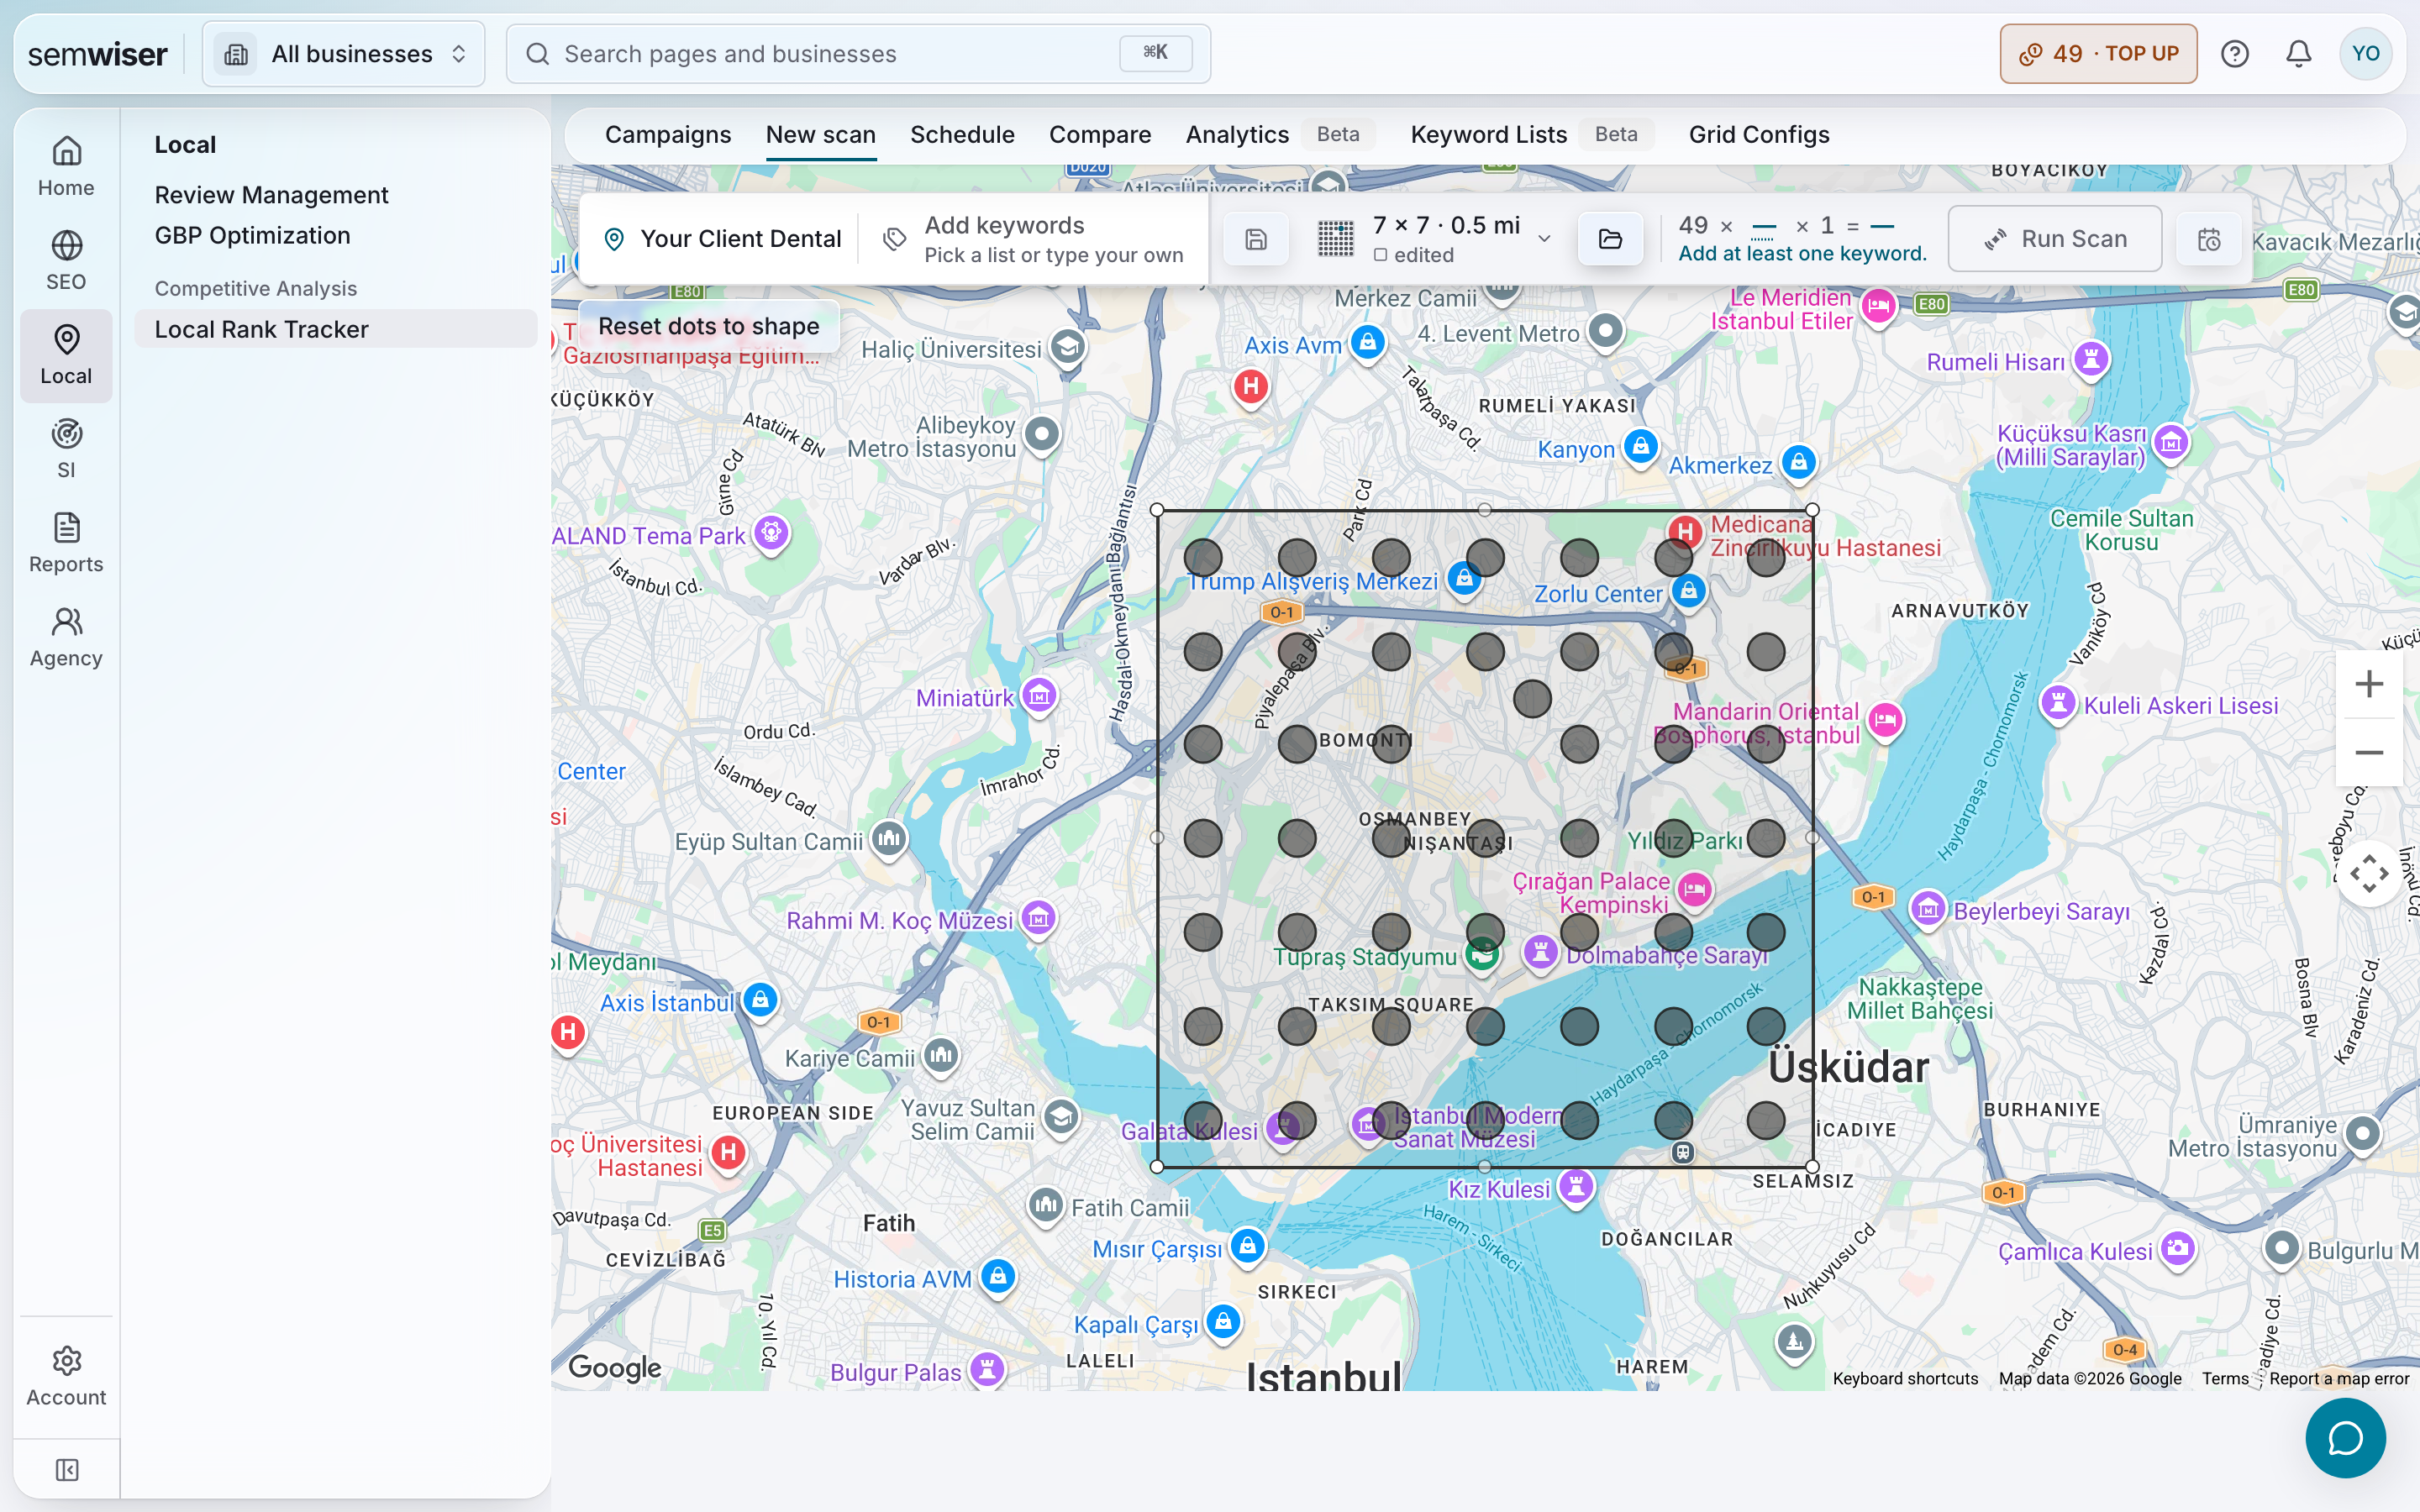
Task: Select Local Rank Tracker item
Action: (x=335, y=329)
